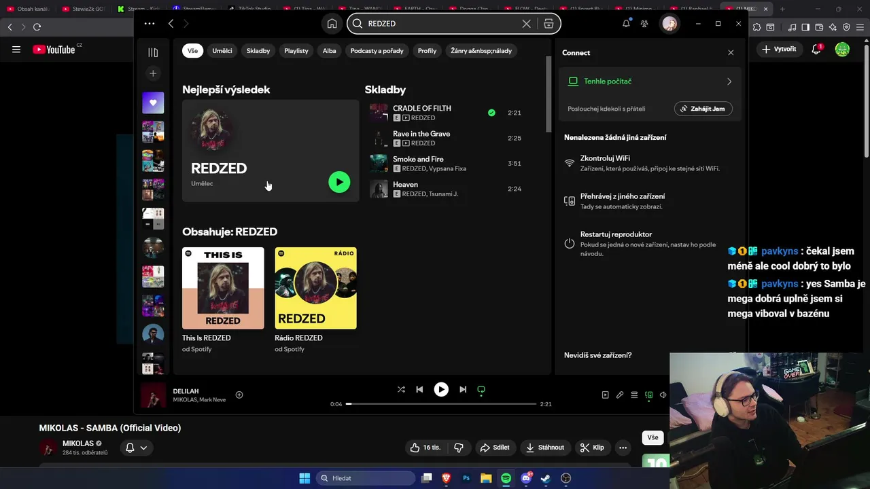Open the Rádio REDZED cover
Screen dimensions: 870x489
click(315, 288)
